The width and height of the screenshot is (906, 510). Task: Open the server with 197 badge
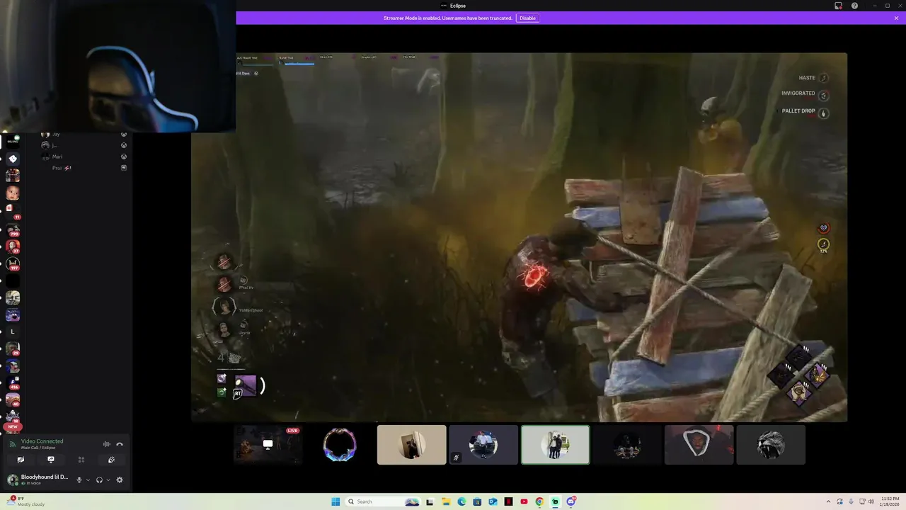point(13,263)
